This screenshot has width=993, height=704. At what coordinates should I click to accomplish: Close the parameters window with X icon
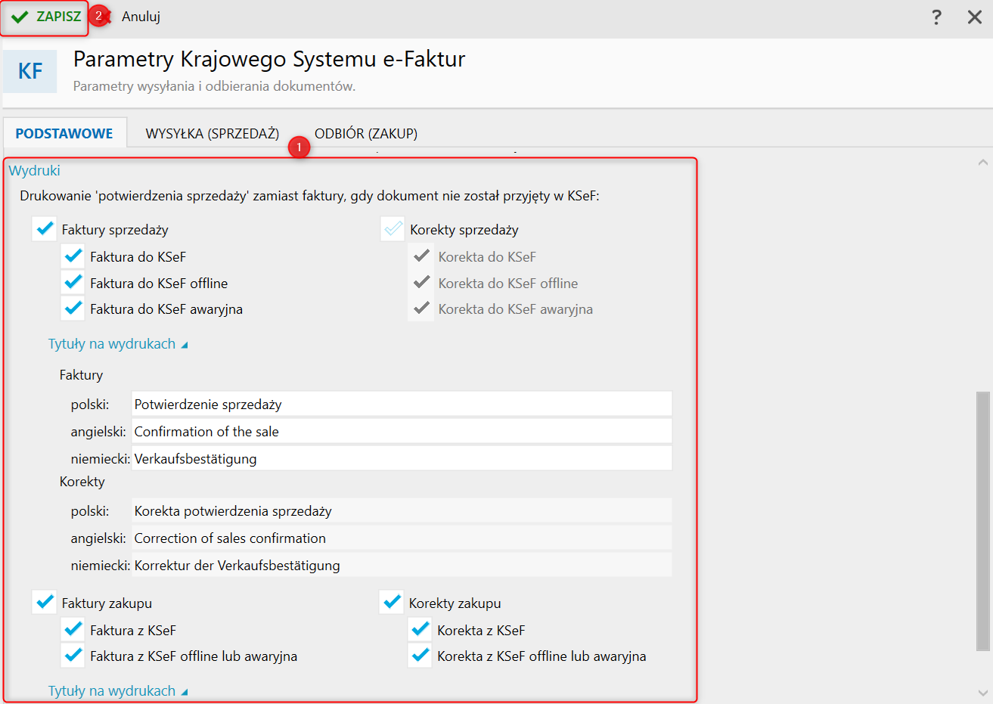click(x=975, y=17)
